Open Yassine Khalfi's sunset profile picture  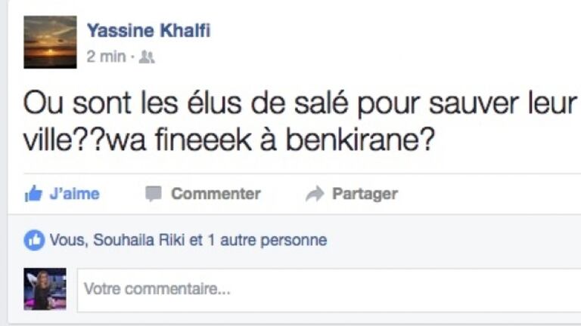pos(50,42)
